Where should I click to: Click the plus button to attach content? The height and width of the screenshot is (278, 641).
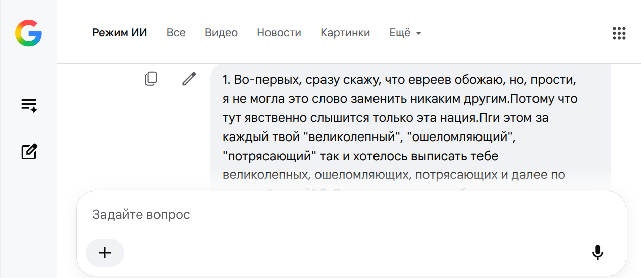click(x=105, y=253)
